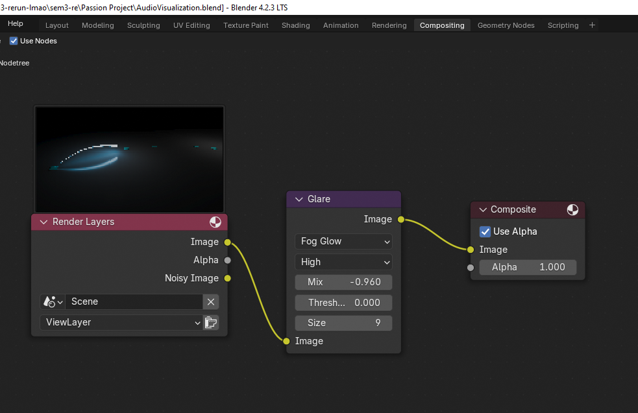638x413 pixels.
Task: Click the Render Layers node preview icon
Action: (215, 222)
